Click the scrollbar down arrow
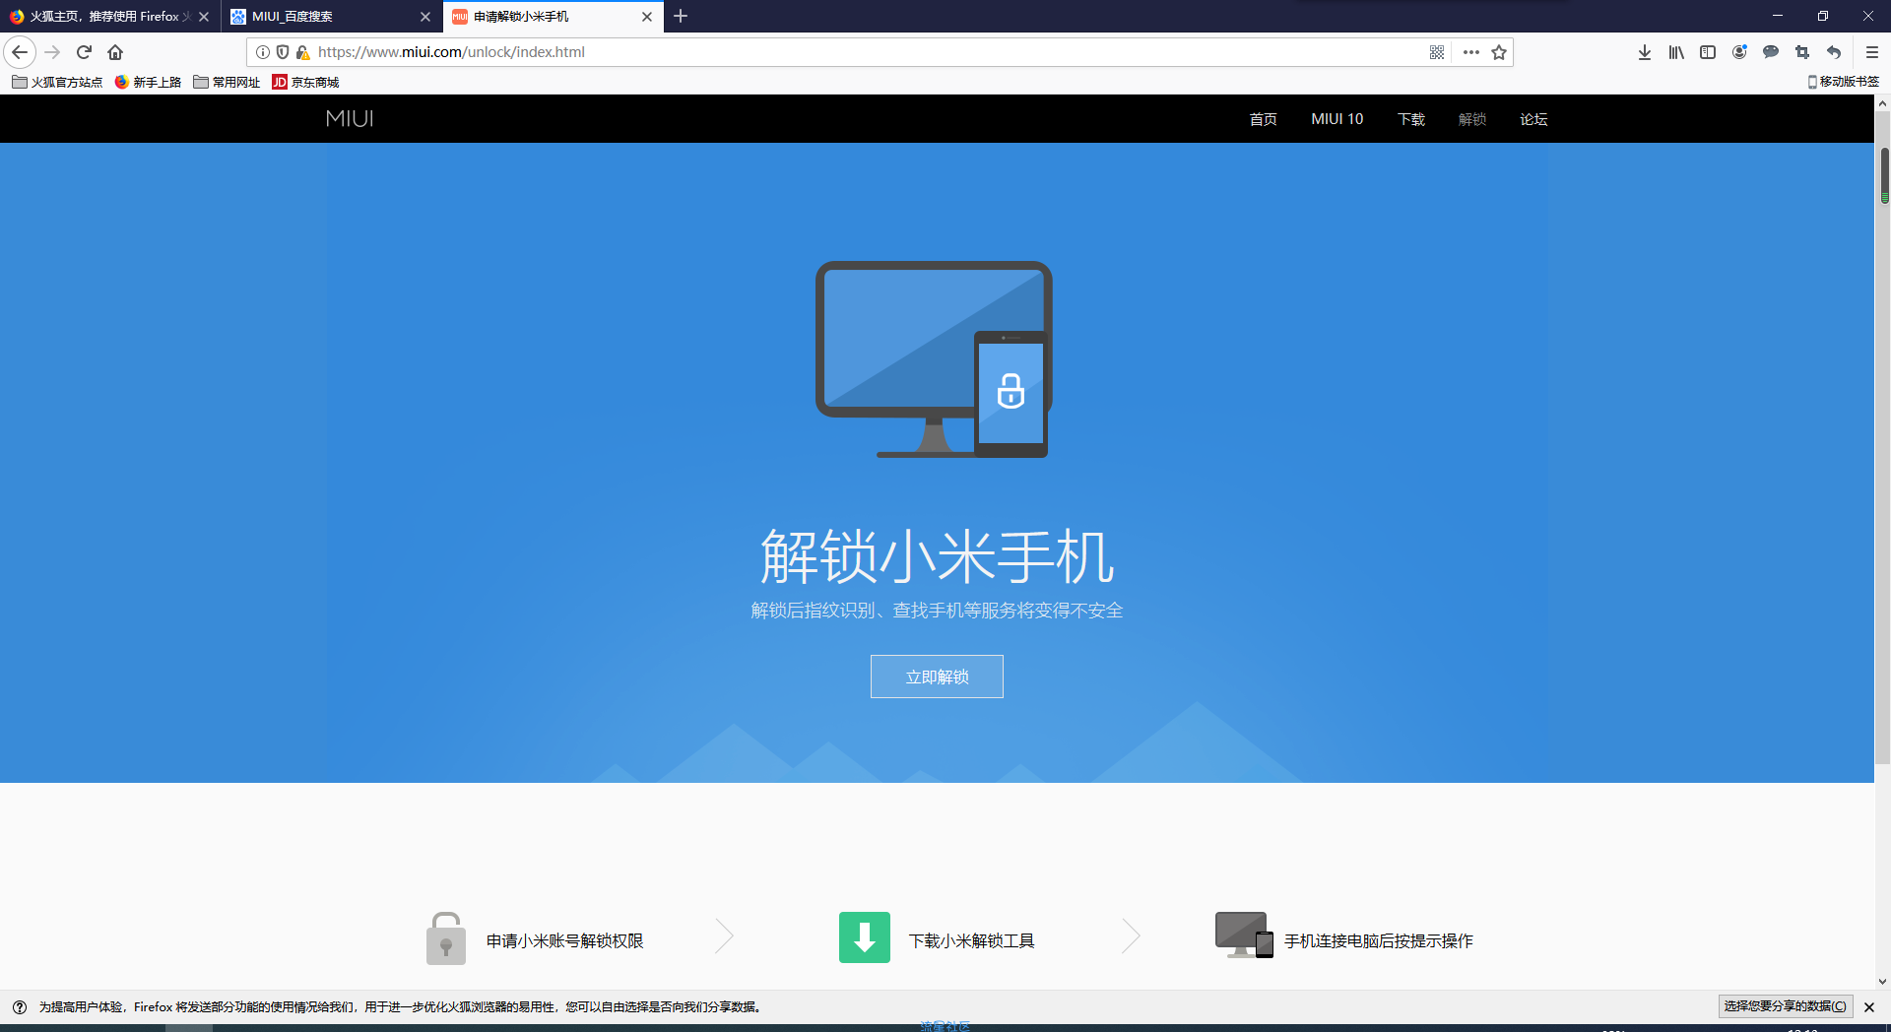Screen dimensions: 1891x1032 [x=1882, y=982]
